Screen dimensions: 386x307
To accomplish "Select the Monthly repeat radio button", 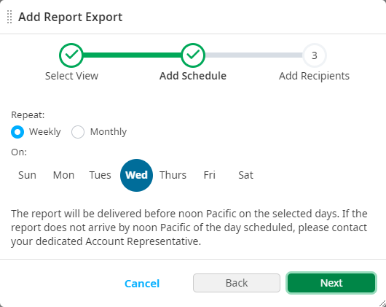I will click(78, 132).
